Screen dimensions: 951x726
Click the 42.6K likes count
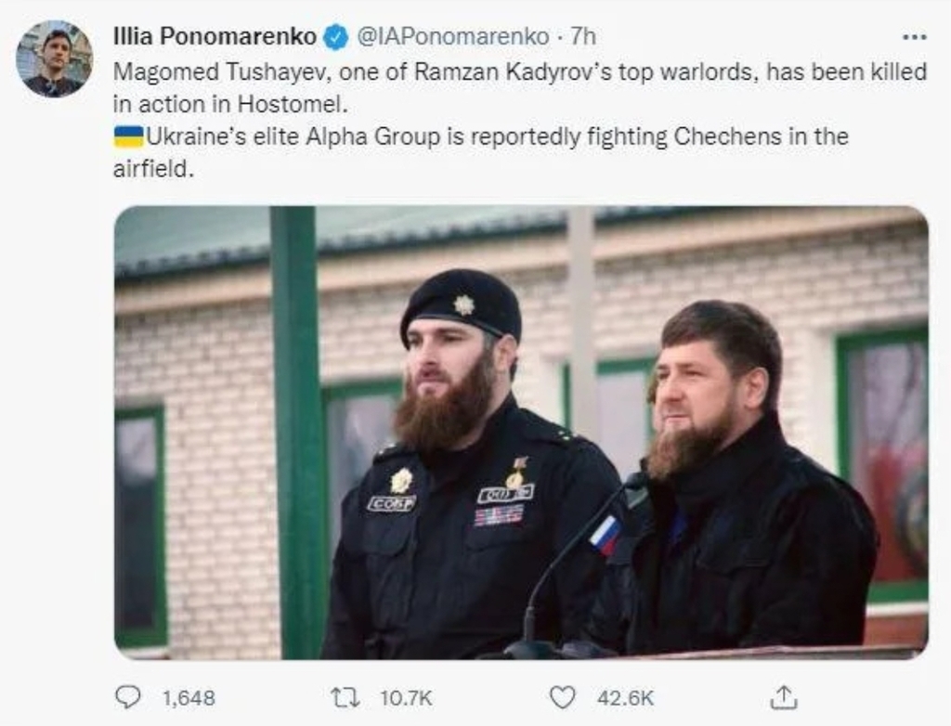pos(625,698)
